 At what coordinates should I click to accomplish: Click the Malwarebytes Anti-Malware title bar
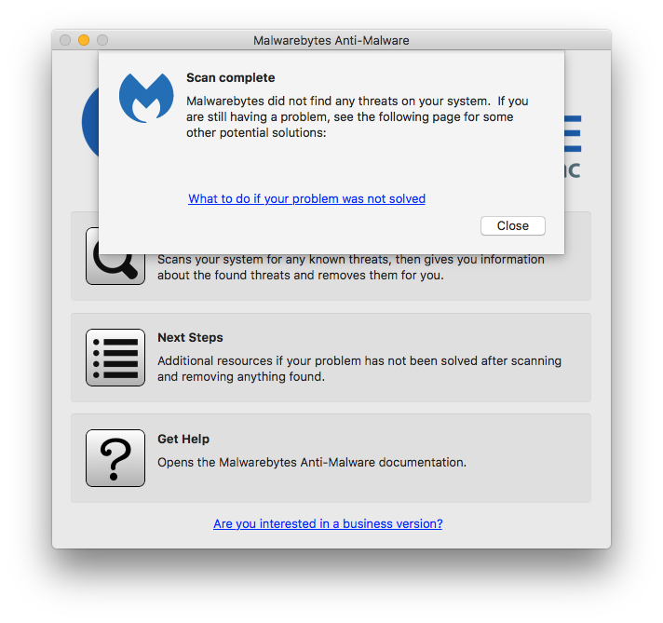331,40
